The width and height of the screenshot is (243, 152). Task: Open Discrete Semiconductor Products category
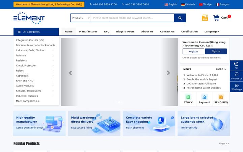[x=35, y=45]
